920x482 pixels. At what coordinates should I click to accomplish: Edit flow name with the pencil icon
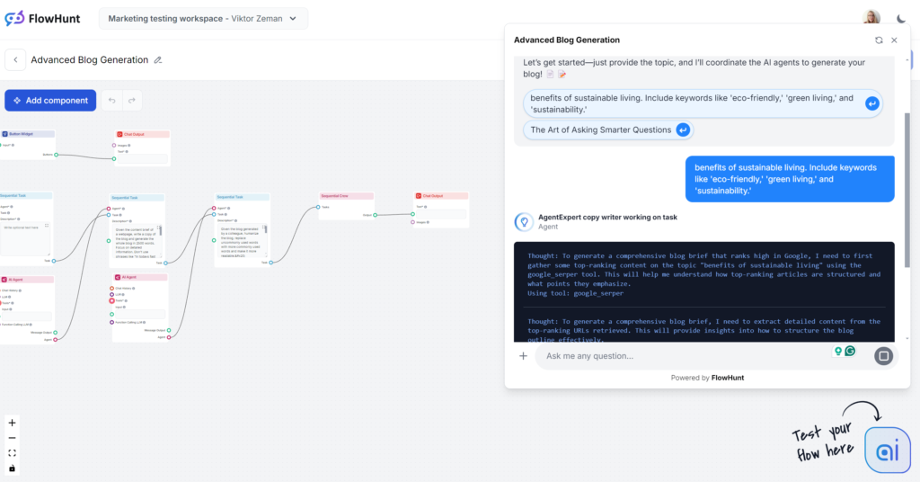point(158,60)
